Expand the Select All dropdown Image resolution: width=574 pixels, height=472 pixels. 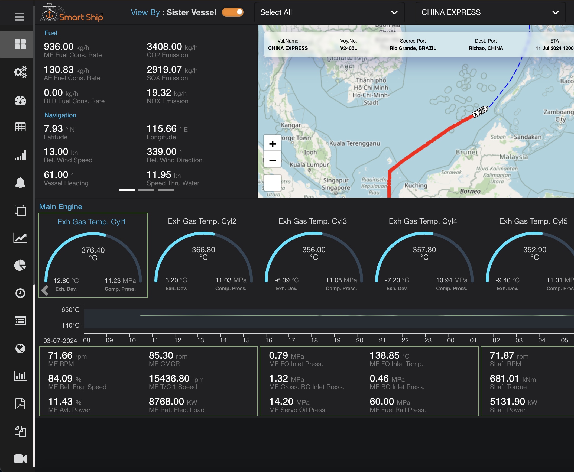pyautogui.click(x=329, y=12)
